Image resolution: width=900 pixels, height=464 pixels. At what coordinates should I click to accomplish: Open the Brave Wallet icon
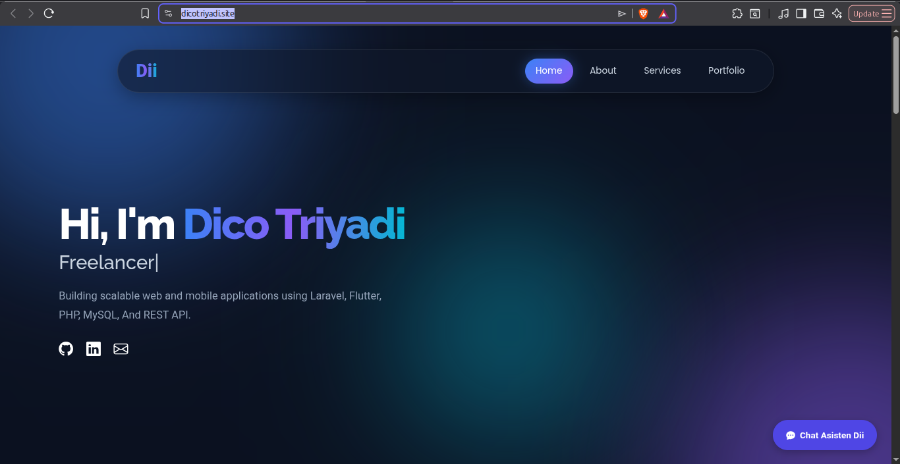pos(819,13)
